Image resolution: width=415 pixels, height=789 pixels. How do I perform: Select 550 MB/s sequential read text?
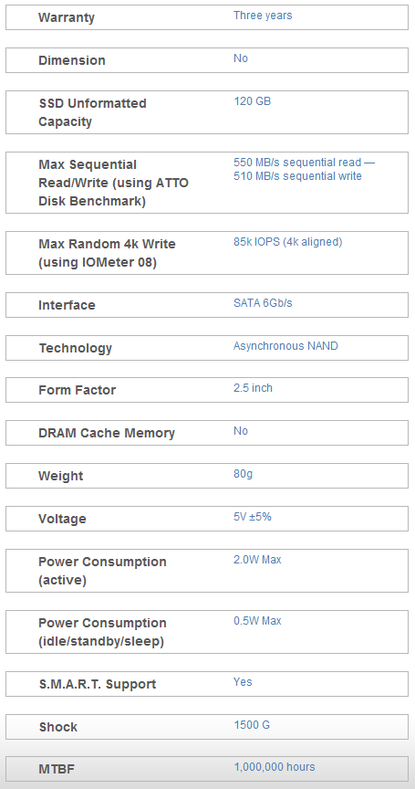click(x=297, y=163)
